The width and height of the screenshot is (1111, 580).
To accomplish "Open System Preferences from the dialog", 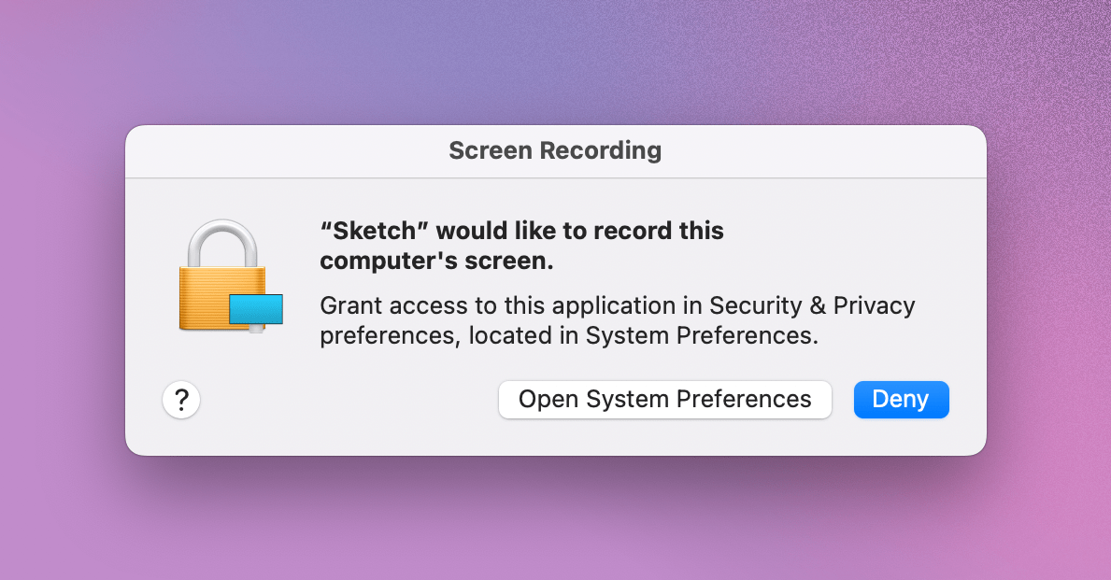I will tap(664, 399).
